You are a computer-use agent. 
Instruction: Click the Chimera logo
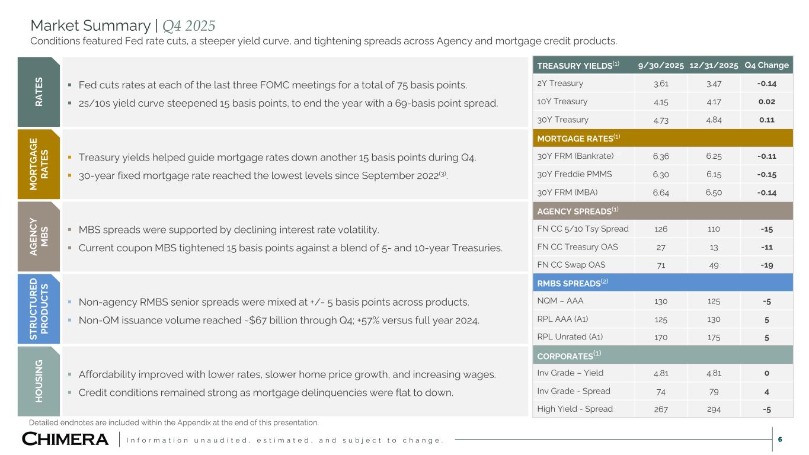click(x=65, y=440)
